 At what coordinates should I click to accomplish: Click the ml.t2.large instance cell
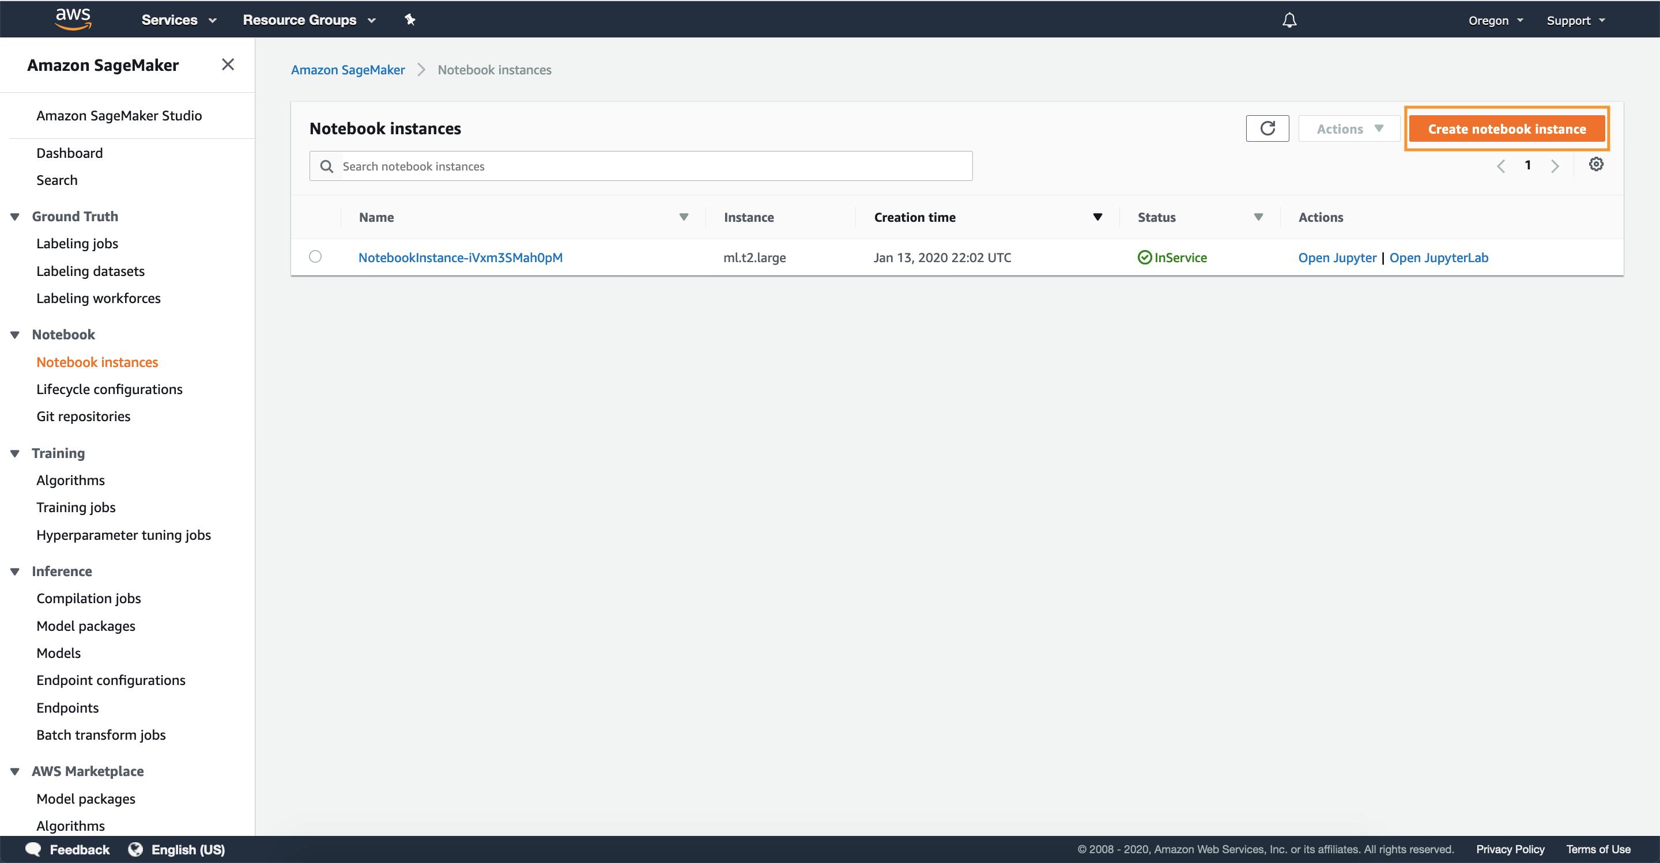pos(754,258)
